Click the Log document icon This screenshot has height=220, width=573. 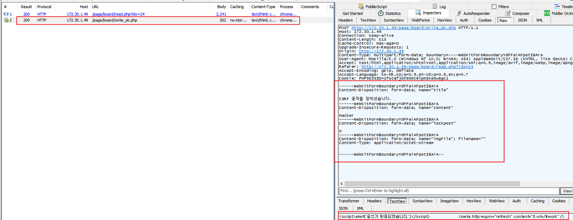click(x=435, y=7)
